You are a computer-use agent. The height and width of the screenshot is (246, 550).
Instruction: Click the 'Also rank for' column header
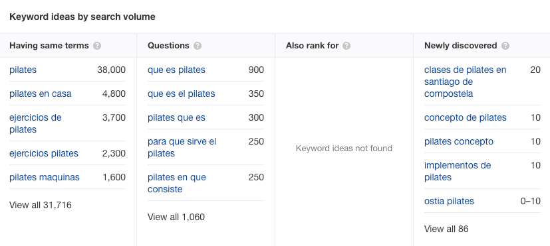tap(312, 46)
